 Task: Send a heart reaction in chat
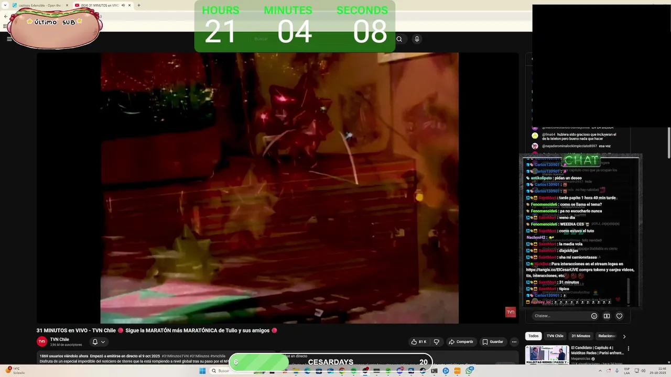(619, 316)
